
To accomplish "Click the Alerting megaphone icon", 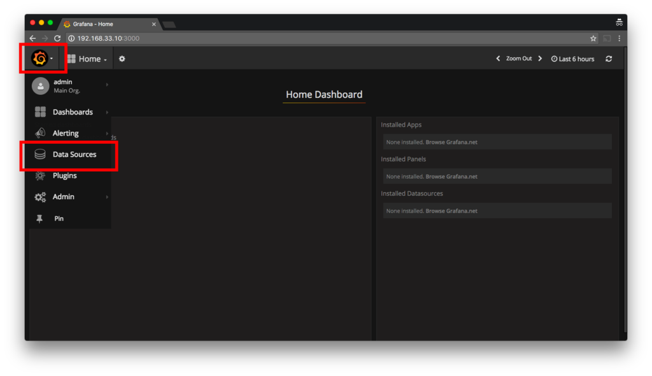I will (x=40, y=133).
